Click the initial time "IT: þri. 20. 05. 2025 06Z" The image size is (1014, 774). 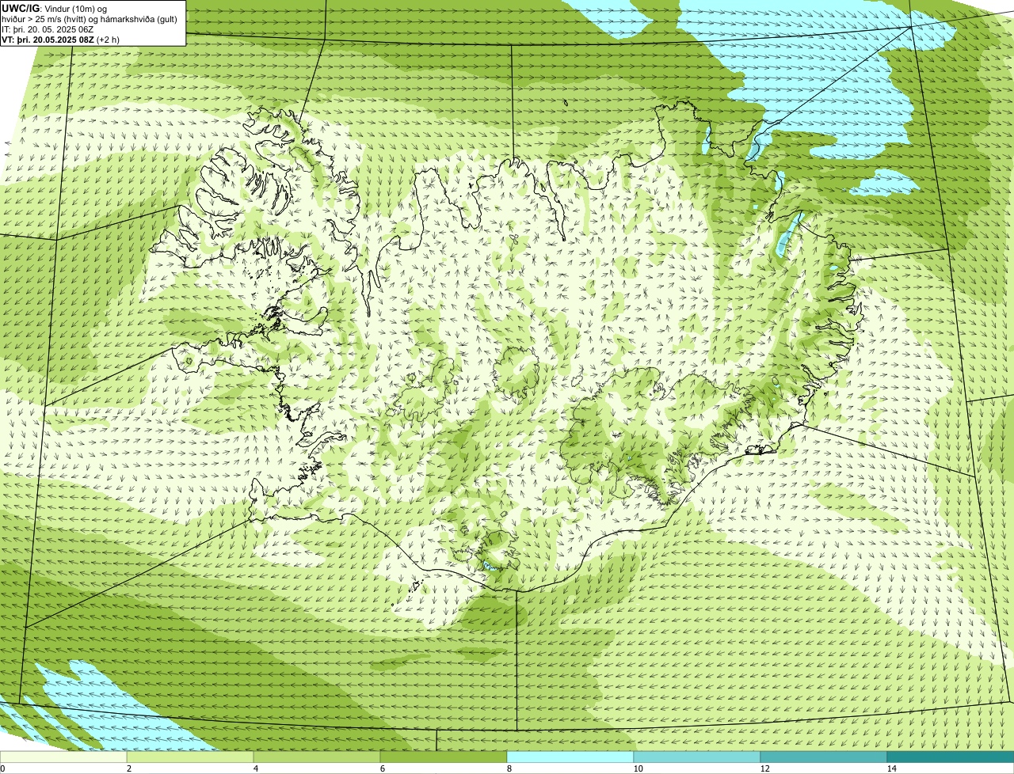tap(48, 28)
